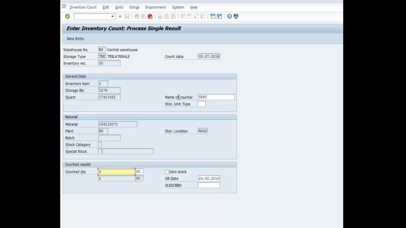
Task: Click the Warehouse No. value B6
Action: (x=101, y=50)
